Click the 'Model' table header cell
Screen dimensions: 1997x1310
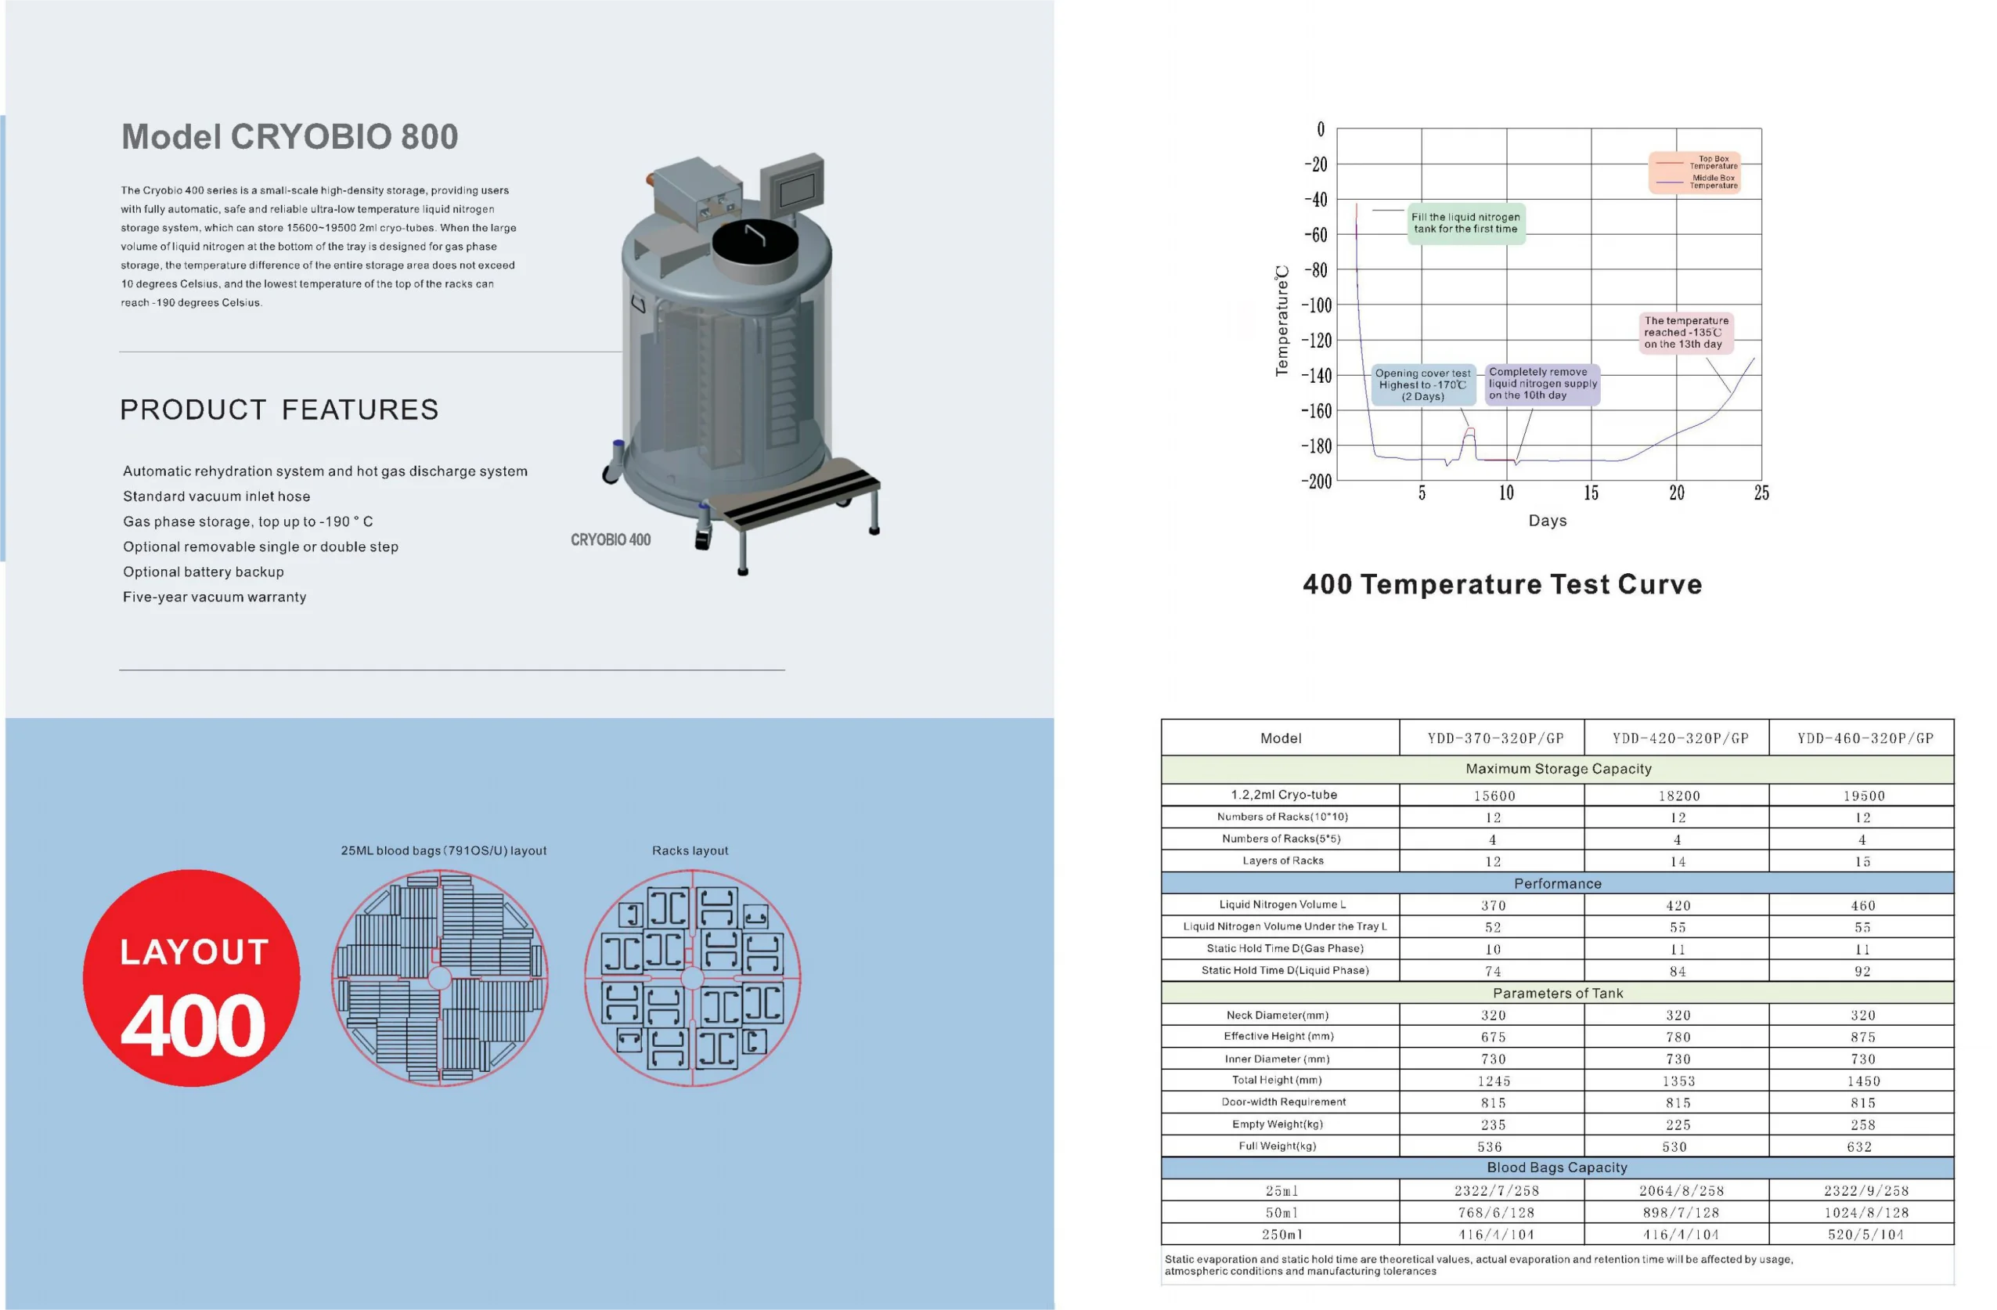point(1281,738)
